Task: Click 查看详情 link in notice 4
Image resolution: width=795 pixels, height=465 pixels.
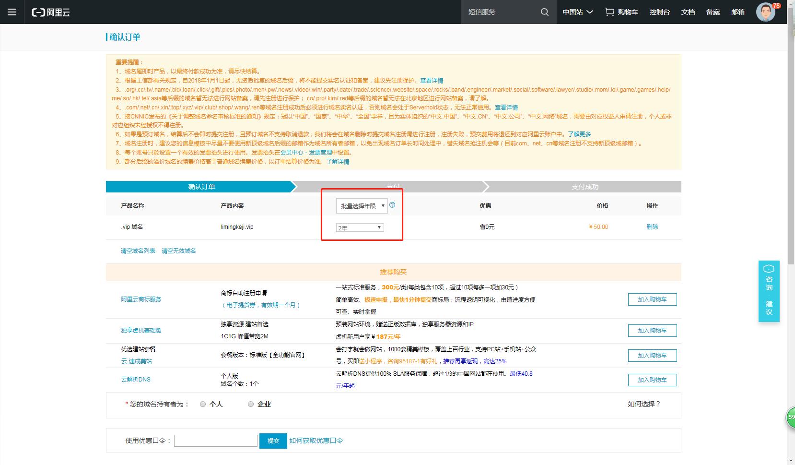Action: [506, 107]
